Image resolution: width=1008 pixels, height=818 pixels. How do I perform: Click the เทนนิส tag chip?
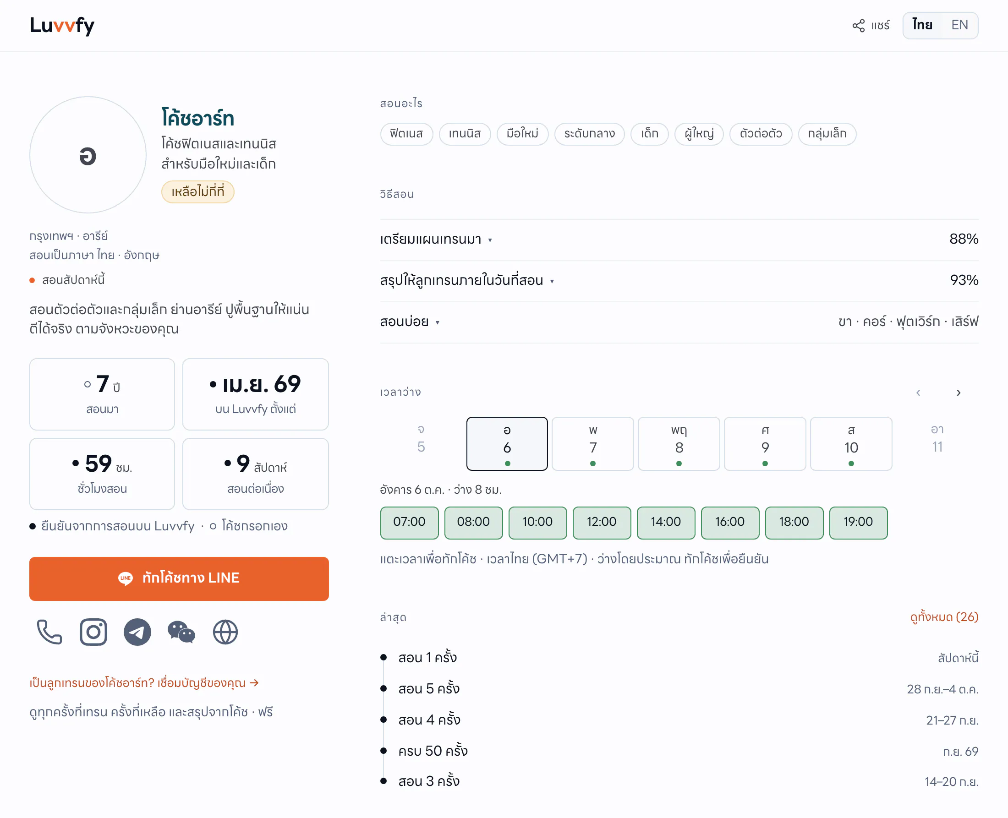(x=465, y=134)
